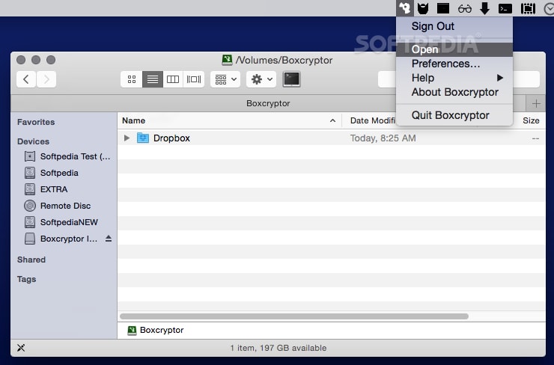
Task: Expand the Dropbox folder disclosure triangle
Action: [x=127, y=138]
